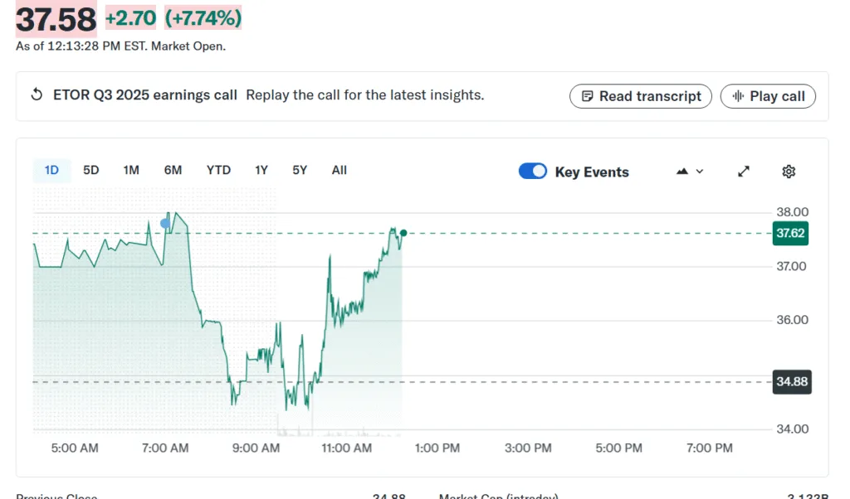Click the 37.62 price label on the axis

[789, 233]
